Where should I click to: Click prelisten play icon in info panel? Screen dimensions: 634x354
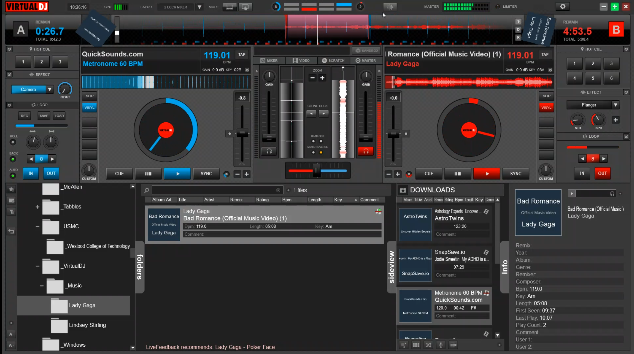[572, 194]
